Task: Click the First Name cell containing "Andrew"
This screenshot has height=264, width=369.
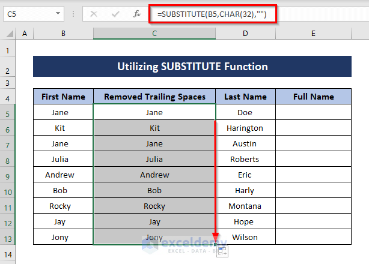Action: (x=60, y=175)
